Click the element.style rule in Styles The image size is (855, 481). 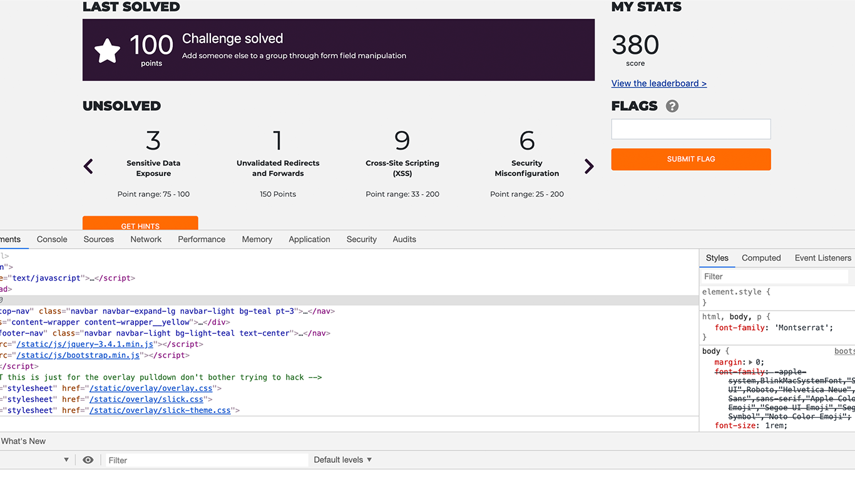click(735, 292)
